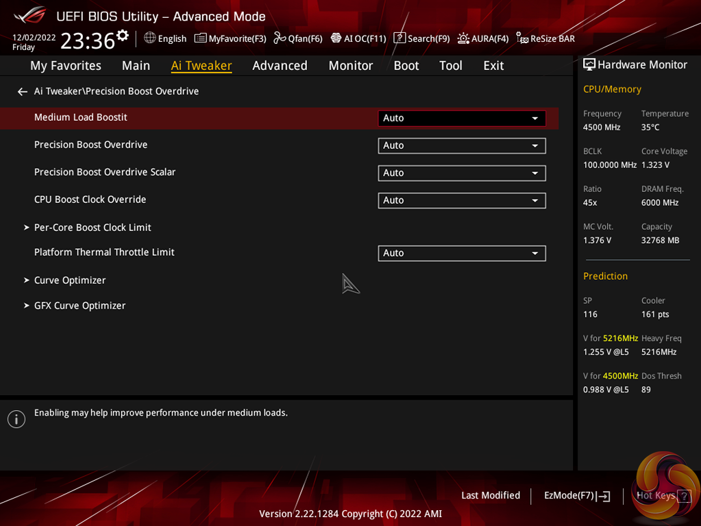Open the Medium Load Boostit dropdown

[461, 118]
